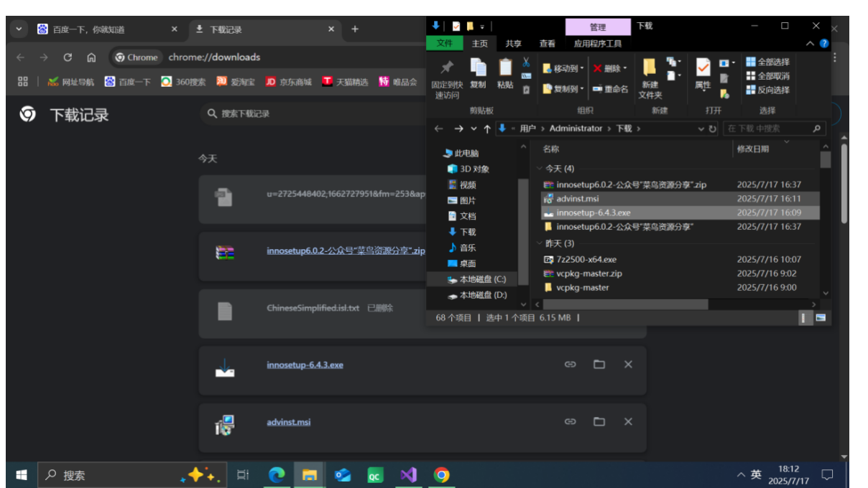
Task: Click the 名称 column header
Action: (x=551, y=149)
